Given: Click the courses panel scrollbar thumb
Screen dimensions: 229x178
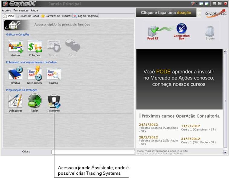Looking at the screenshot, I should tap(225, 101).
